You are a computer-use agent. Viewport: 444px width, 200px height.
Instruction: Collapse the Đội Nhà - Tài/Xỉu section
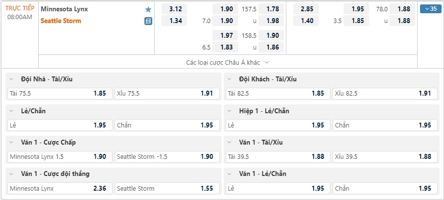pyautogui.click(x=11, y=79)
